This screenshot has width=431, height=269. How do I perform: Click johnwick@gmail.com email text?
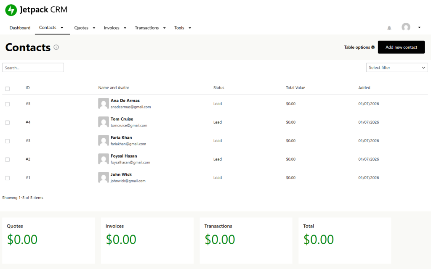tap(128, 181)
